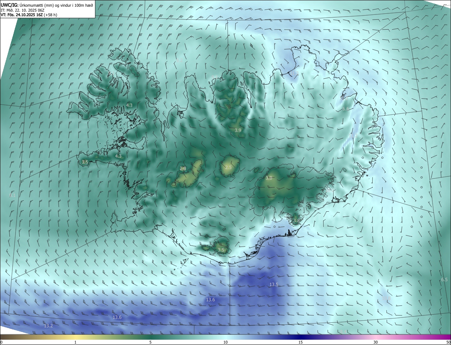451x345 pixels.
Task: Click the "10" tick on the color scale
Action: 225,342
